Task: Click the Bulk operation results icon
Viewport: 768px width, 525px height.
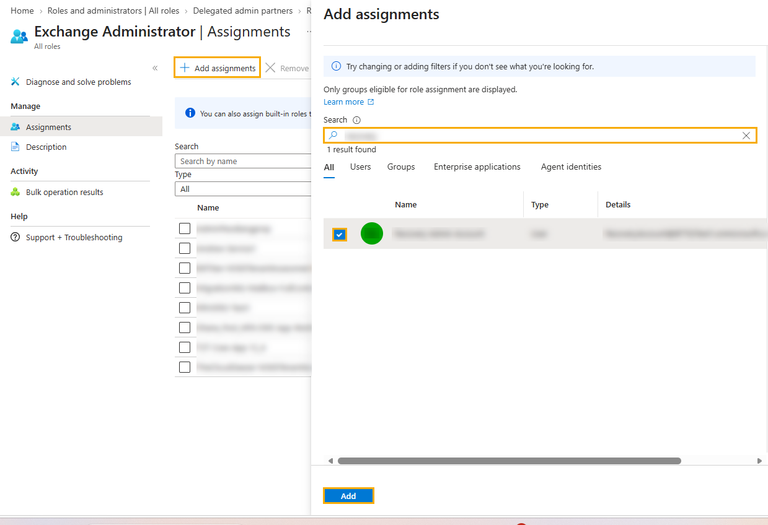Action: pos(15,192)
